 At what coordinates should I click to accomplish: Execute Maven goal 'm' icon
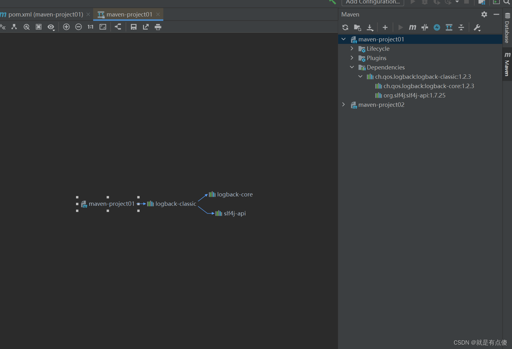coord(413,27)
